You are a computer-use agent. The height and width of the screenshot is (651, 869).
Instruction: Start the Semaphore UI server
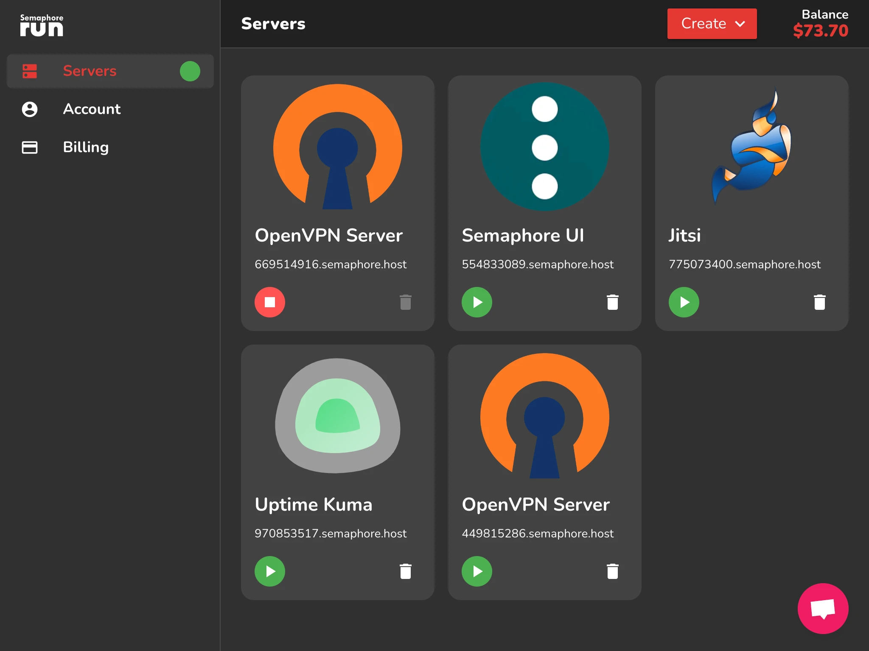pyautogui.click(x=477, y=302)
